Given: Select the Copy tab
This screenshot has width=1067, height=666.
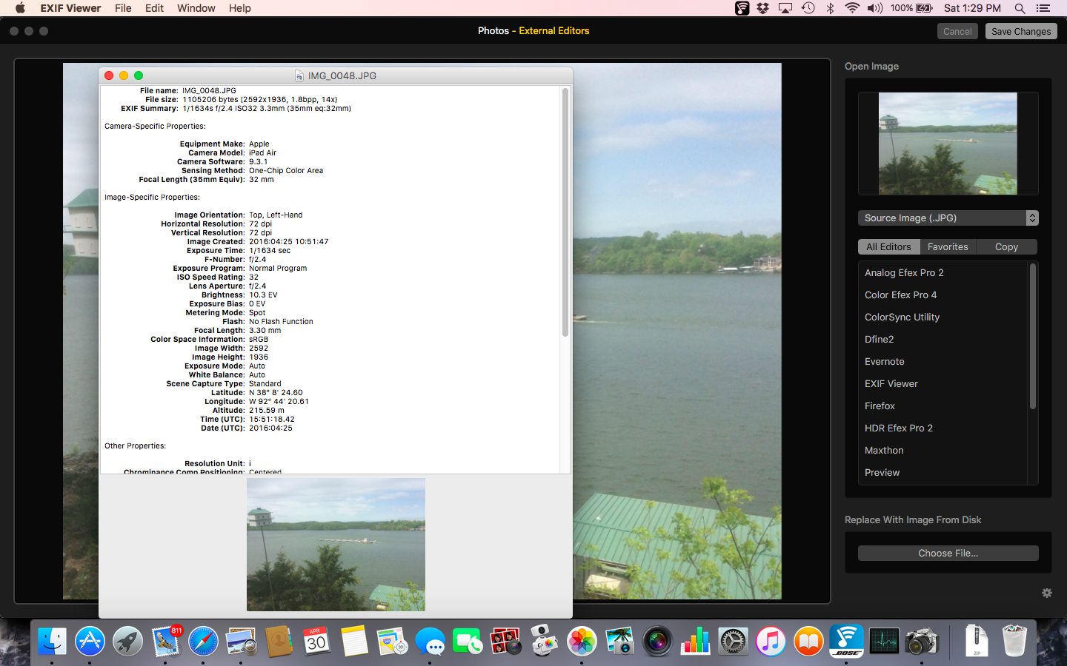Looking at the screenshot, I should pos(1006,246).
